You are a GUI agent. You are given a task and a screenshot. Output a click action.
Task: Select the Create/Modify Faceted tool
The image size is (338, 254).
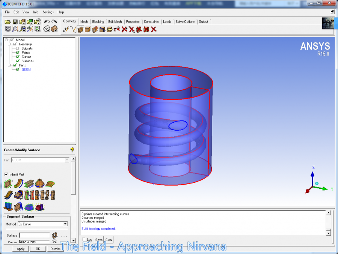(95, 29)
